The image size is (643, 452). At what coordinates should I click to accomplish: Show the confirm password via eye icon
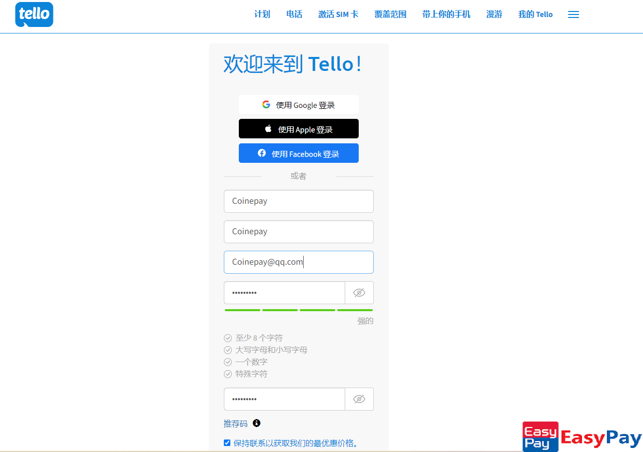359,399
